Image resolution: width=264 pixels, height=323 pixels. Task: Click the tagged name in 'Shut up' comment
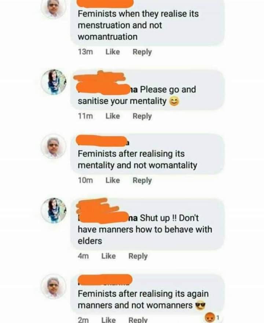pyautogui.click(x=108, y=218)
